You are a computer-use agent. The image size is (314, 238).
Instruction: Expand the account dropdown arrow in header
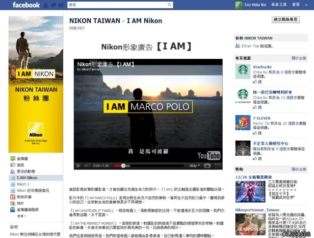coord(306,5)
